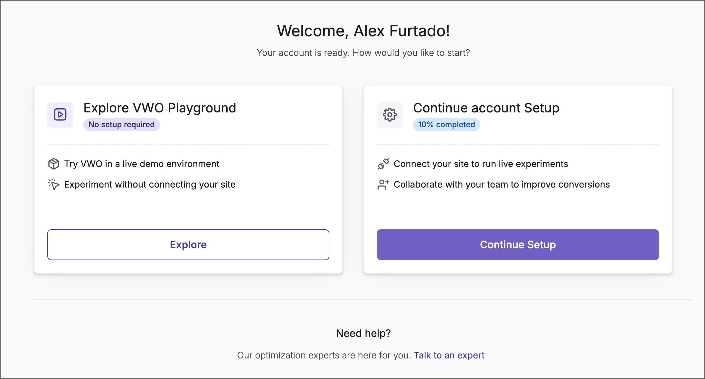This screenshot has width=705, height=379.
Task: Click the plug connector icon beside connect your site
Action: [383, 164]
